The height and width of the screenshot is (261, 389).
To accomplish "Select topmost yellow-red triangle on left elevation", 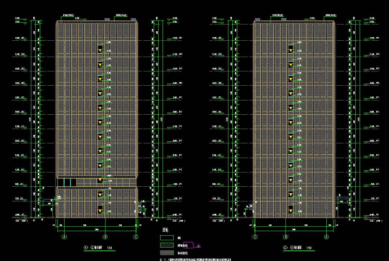I will point(100,51).
